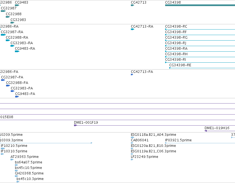The width and height of the screenshot is (235, 183).
Task: Click transcript CG34398-RJ
Action: pos(200,46)
